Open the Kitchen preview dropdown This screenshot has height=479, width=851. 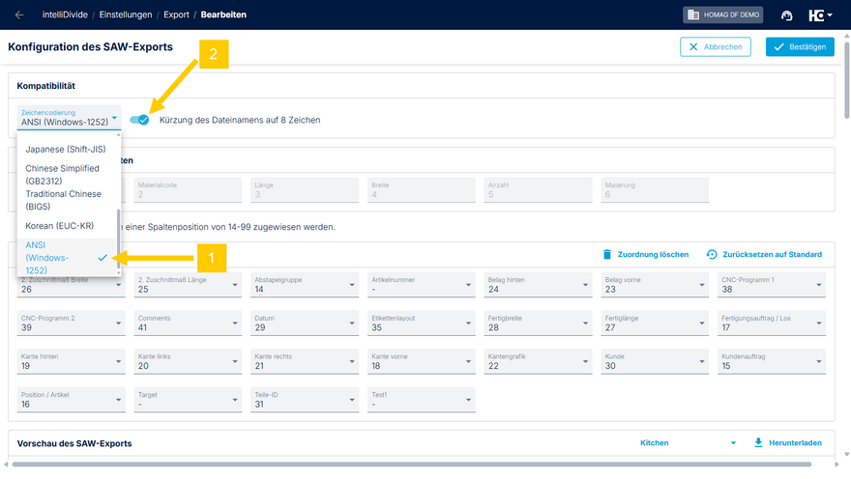(x=688, y=442)
